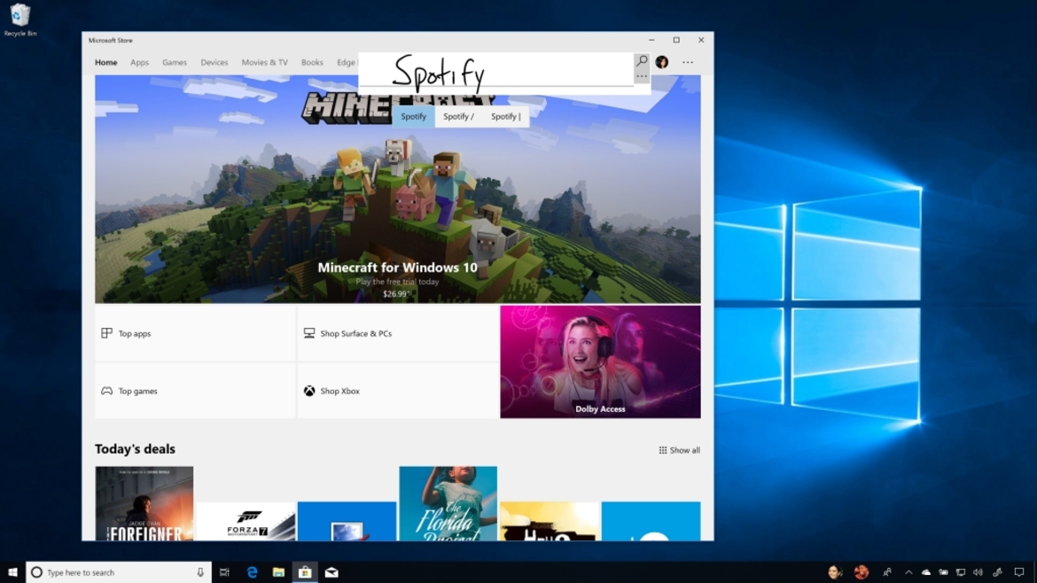Click the search magnifier icon in Store
The height and width of the screenshot is (583, 1037).
point(642,61)
